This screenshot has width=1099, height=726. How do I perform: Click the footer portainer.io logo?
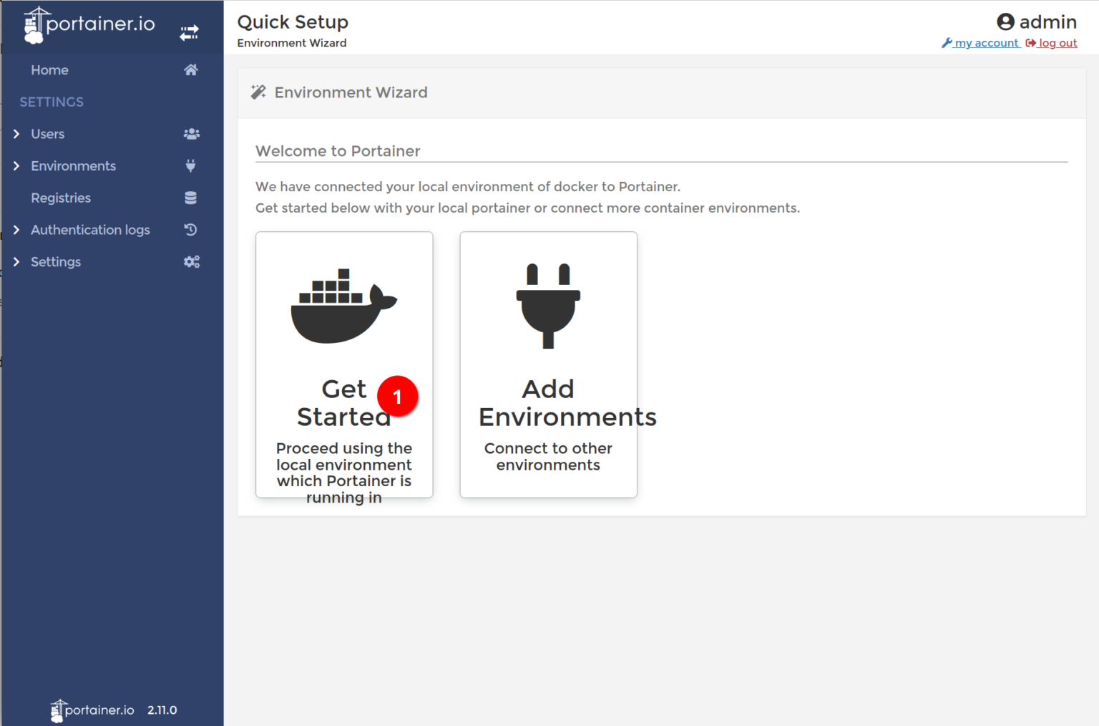pyautogui.click(x=92, y=710)
